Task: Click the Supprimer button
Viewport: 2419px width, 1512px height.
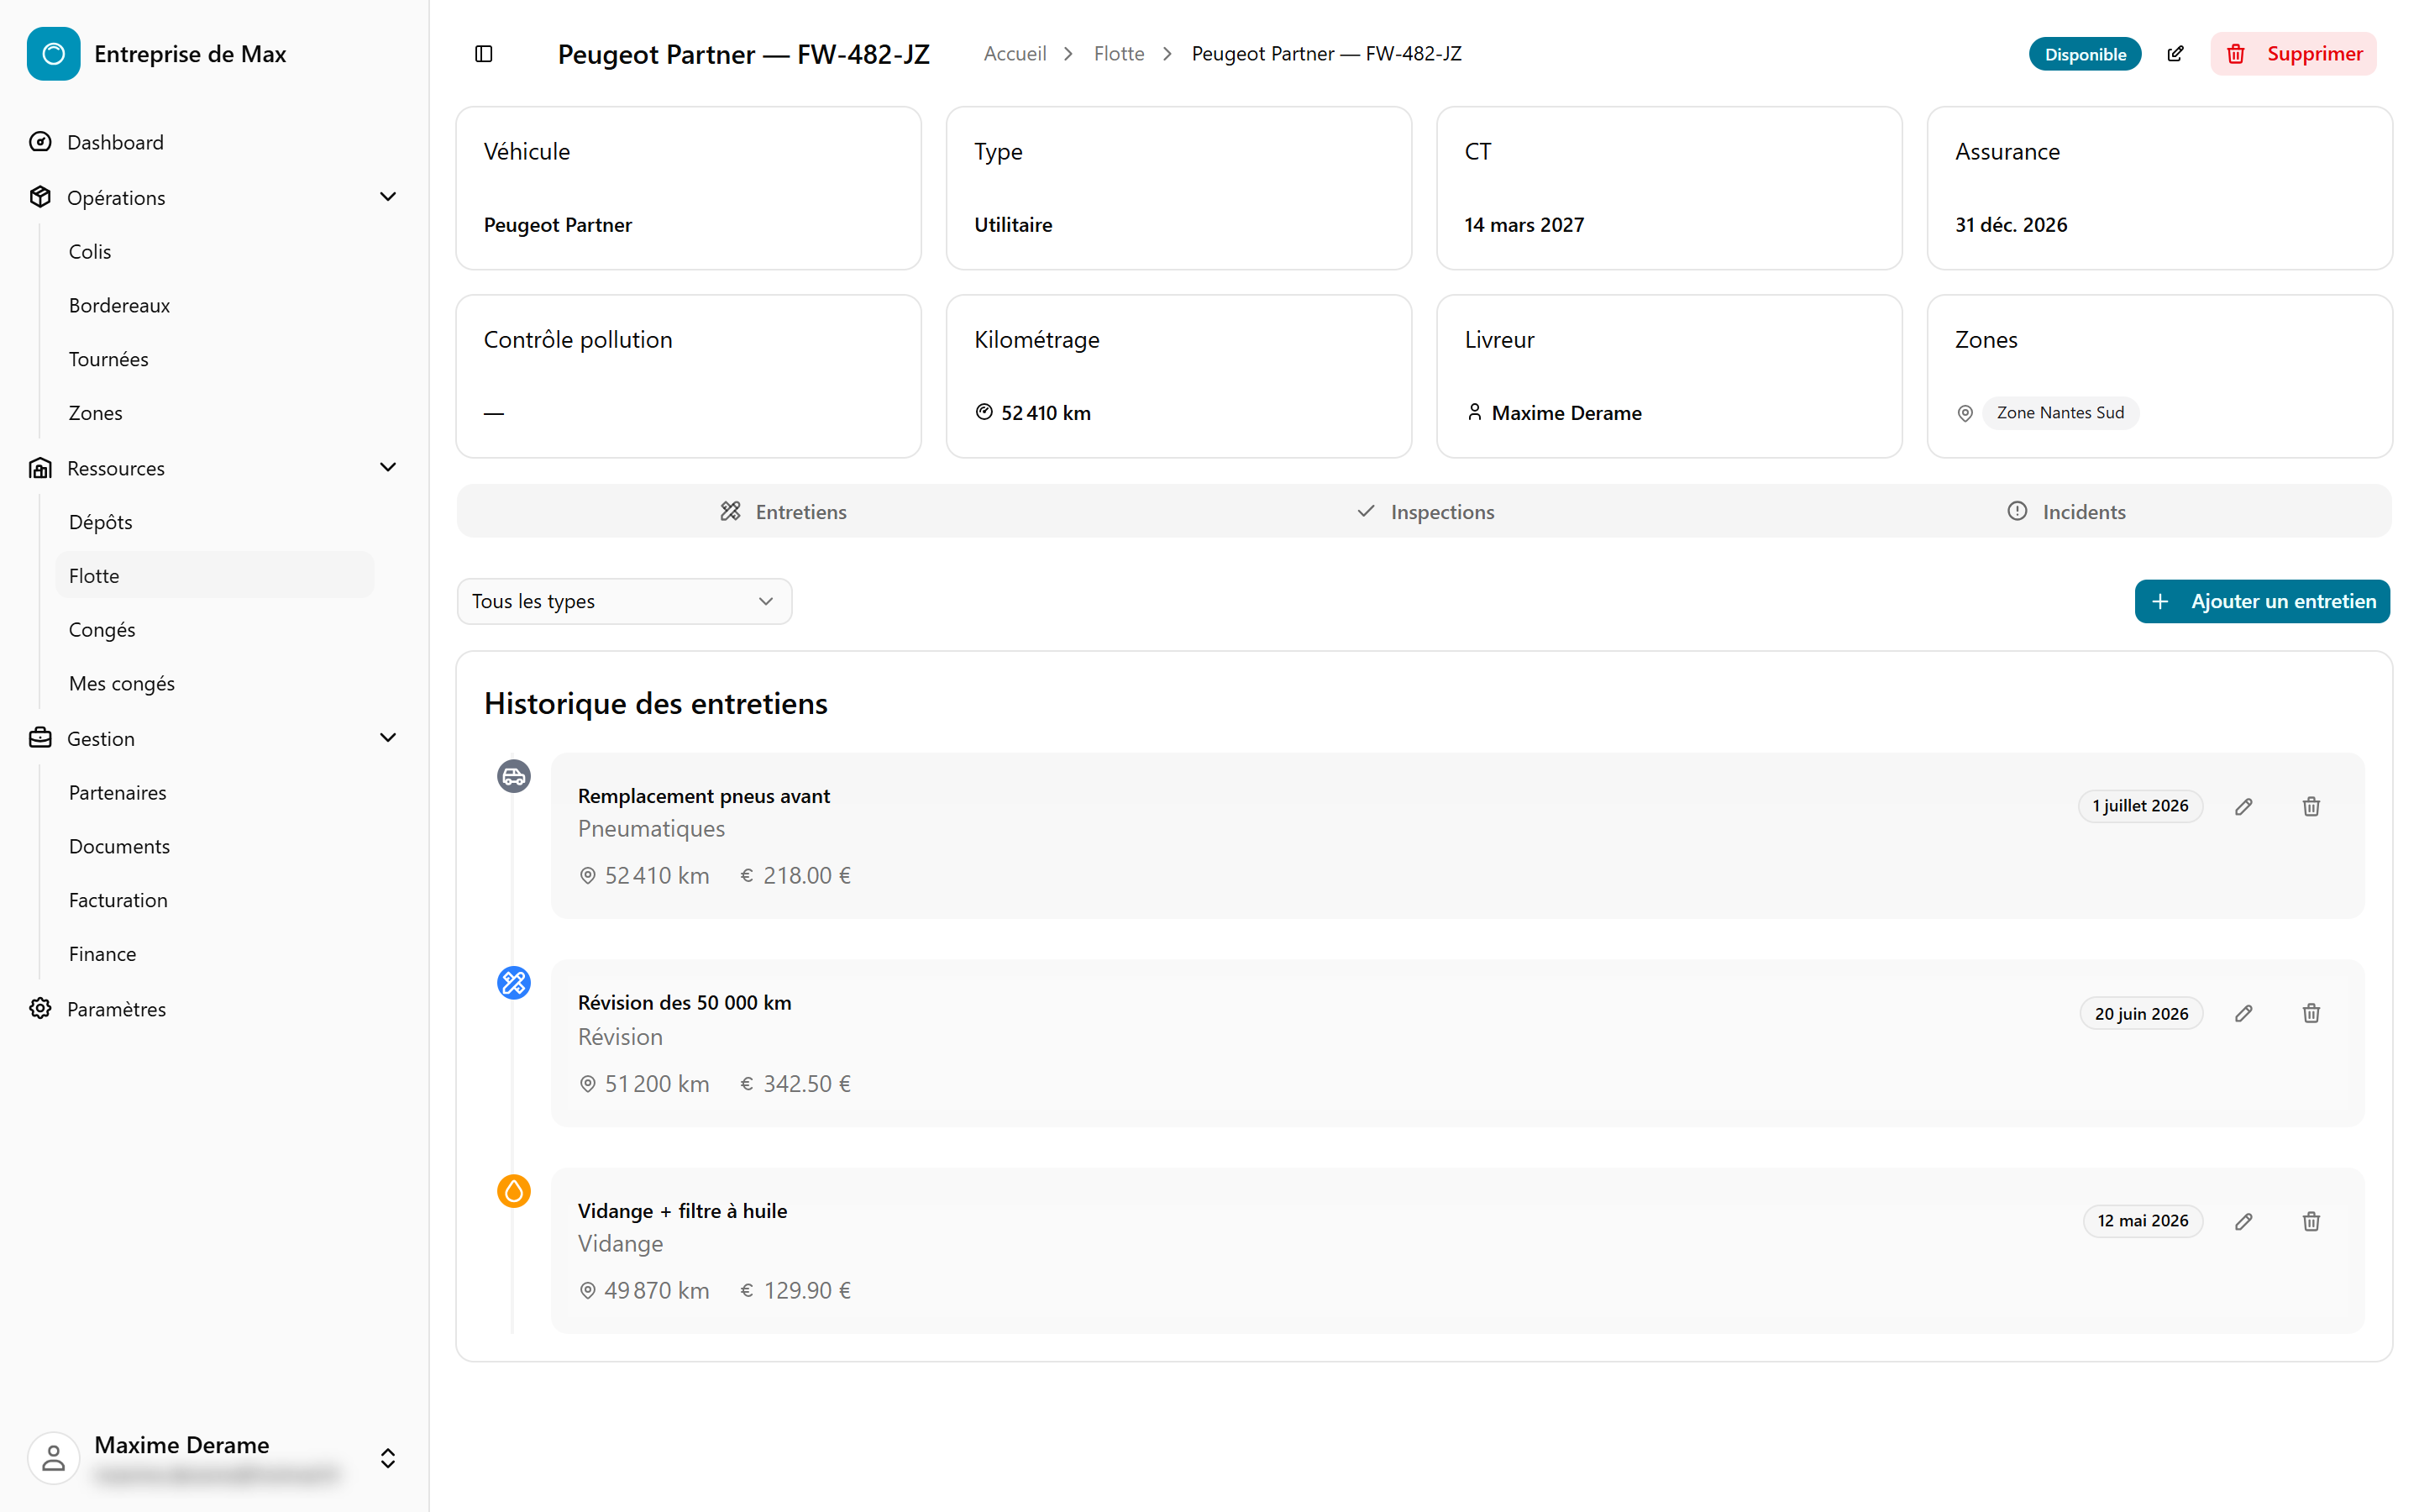Action: click(x=2293, y=54)
